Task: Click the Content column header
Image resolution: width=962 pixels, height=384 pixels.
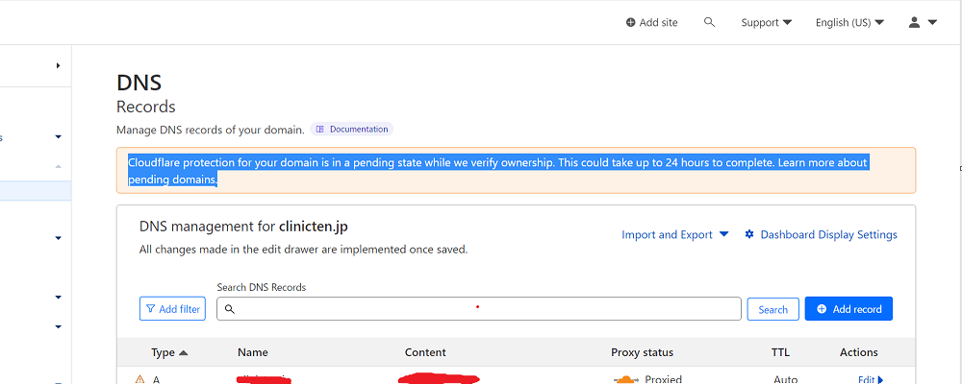Action: [x=425, y=352]
